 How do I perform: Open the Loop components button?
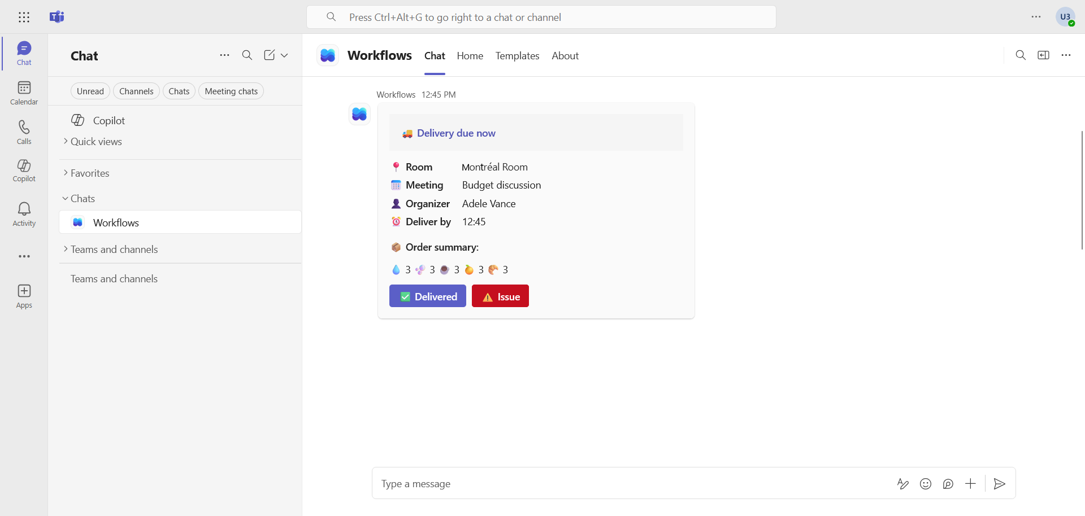(948, 484)
